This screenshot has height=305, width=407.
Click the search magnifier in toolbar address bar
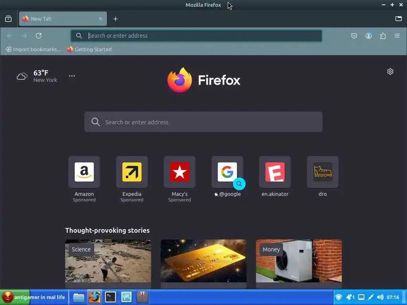(79, 36)
